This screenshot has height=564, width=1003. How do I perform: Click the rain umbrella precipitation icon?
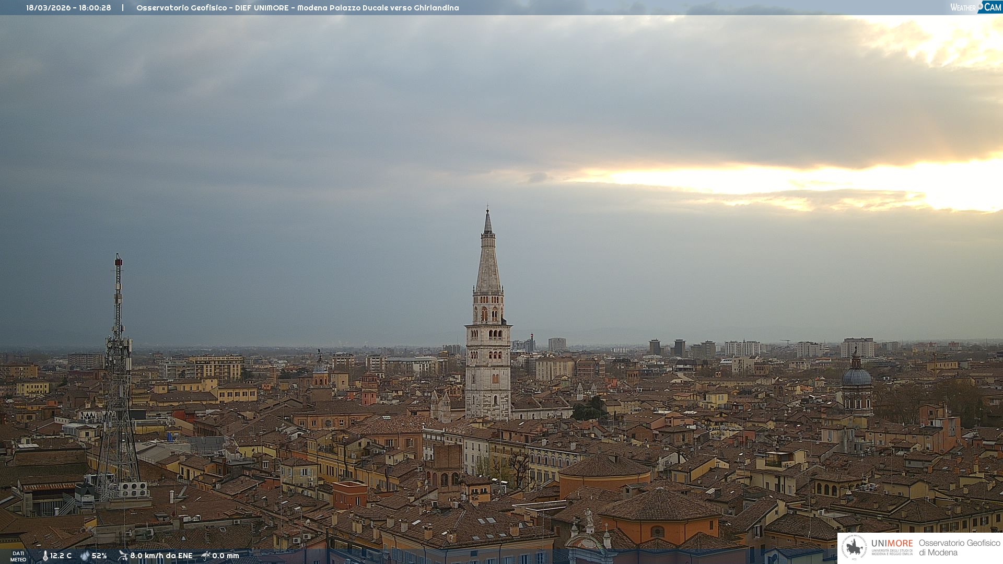click(x=206, y=556)
